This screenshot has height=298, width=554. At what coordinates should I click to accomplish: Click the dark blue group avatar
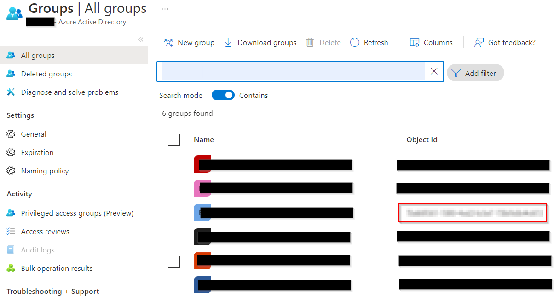point(202,285)
